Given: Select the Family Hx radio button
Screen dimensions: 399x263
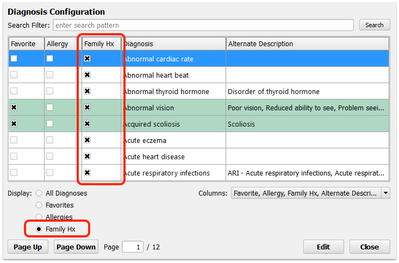Looking at the screenshot, I should pos(39,229).
